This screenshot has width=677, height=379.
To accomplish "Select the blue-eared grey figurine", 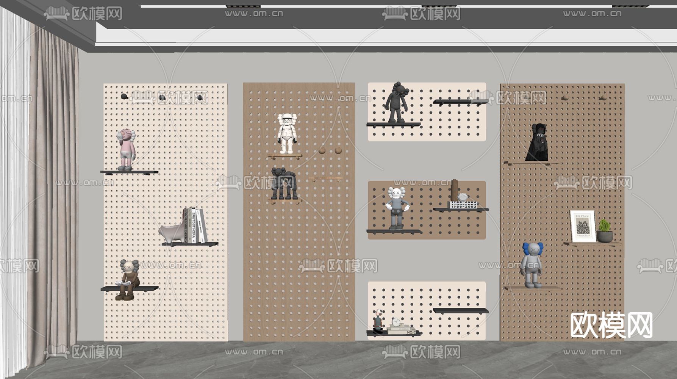I will pos(532,265).
